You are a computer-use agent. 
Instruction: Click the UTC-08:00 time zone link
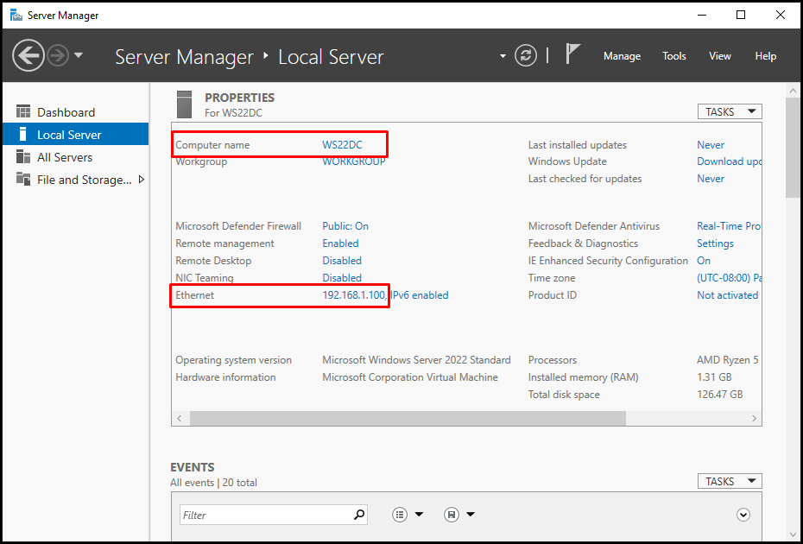pyautogui.click(x=730, y=278)
